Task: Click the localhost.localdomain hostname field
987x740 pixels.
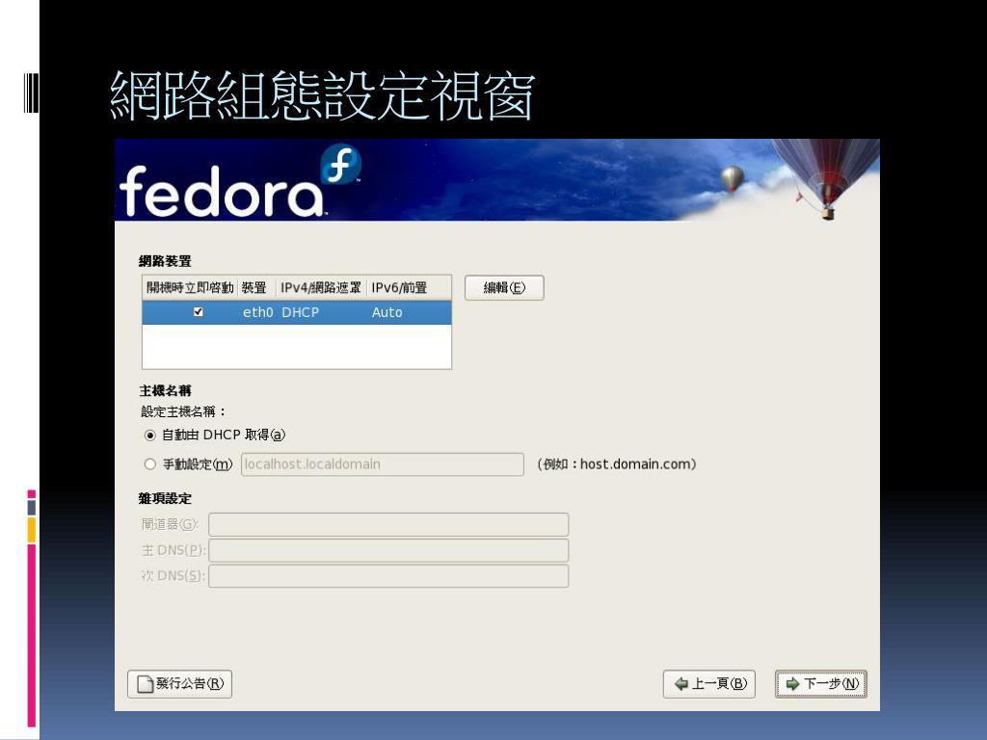Action: coord(382,464)
